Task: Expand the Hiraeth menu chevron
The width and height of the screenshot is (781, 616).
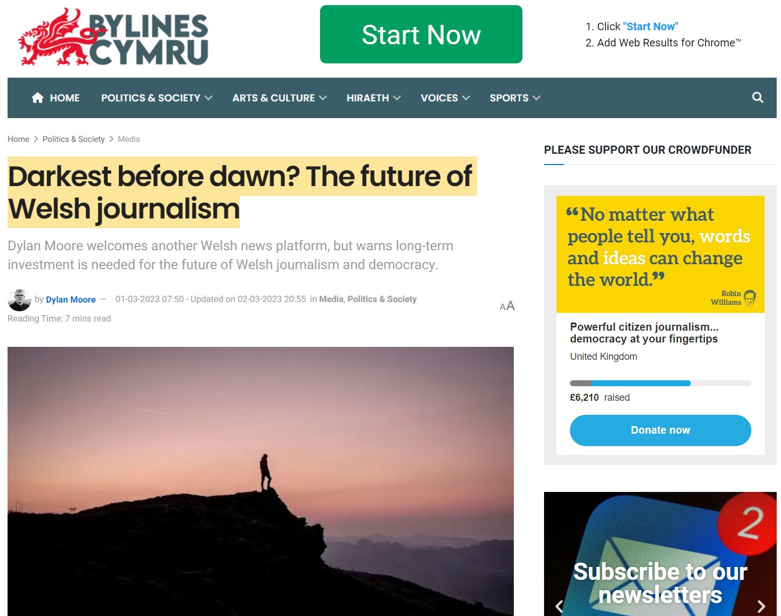Action: point(397,98)
